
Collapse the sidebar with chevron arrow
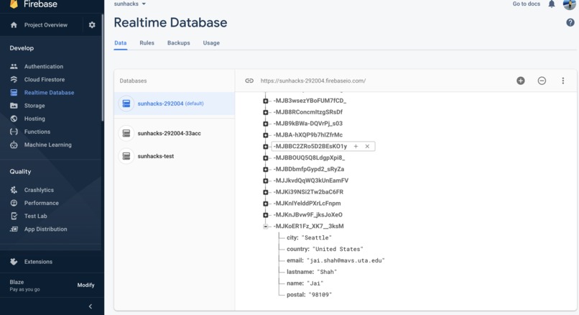point(91,306)
